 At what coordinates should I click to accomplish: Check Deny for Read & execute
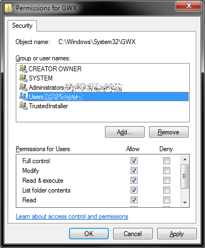coord(166,180)
